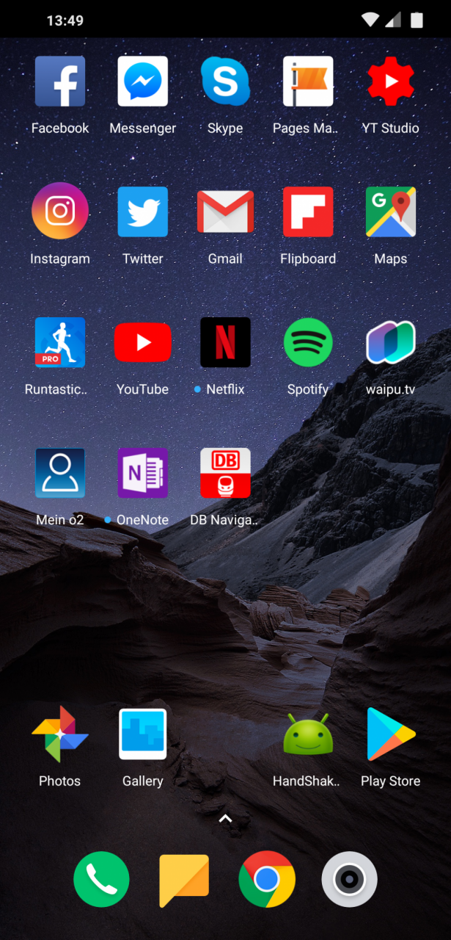Open Spotify
The image size is (451, 940).
click(308, 342)
